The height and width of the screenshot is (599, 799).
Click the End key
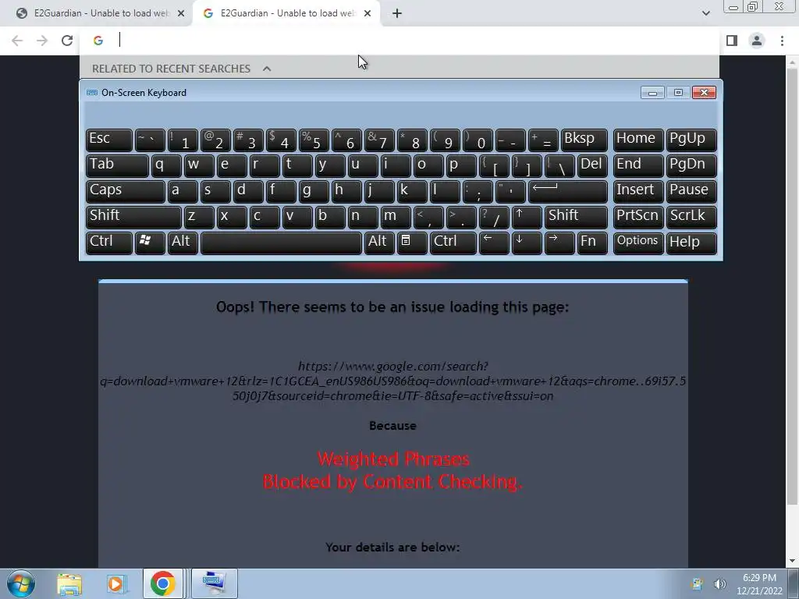tap(638, 165)
